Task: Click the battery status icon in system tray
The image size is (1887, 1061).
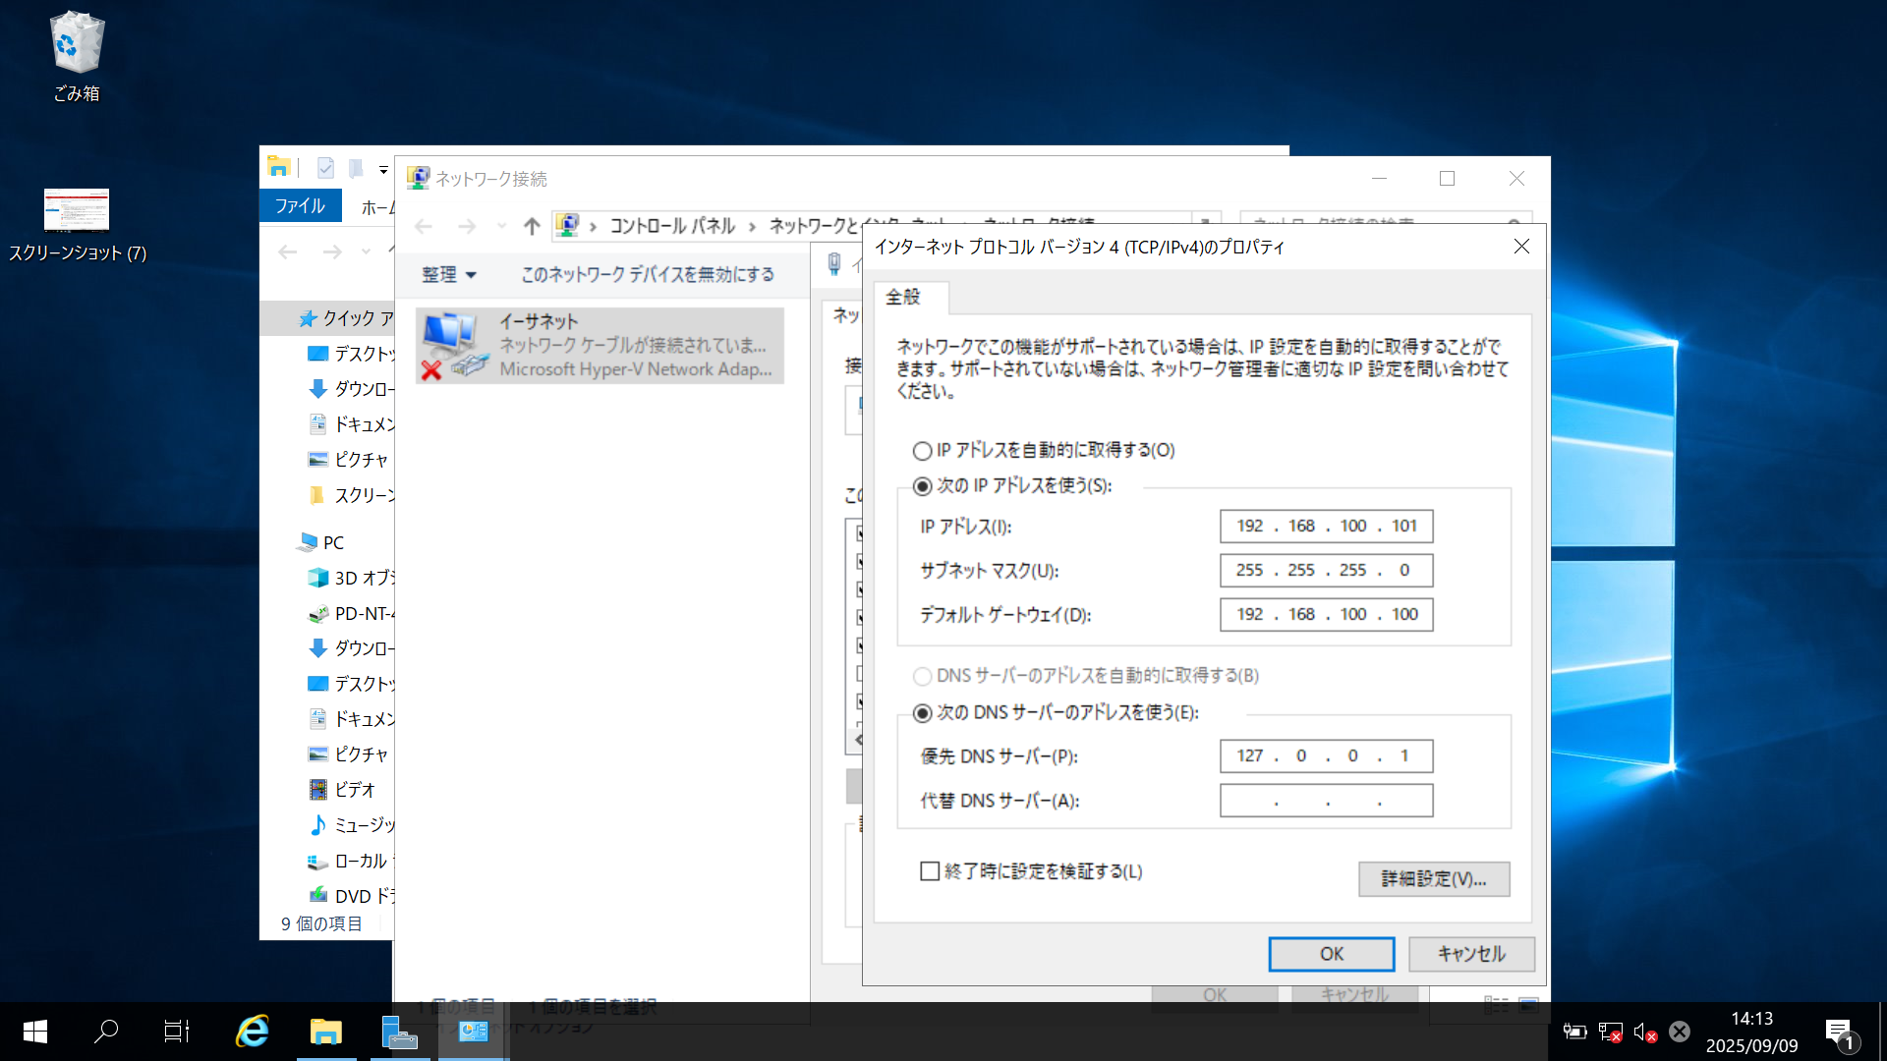Action: pyautogui.click(x=1573, y=1032)
